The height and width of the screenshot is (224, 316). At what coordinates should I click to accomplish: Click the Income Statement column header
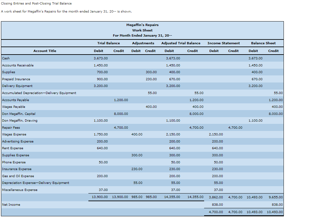224,43
